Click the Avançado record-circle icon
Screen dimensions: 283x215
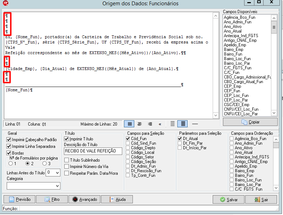point(75,199)
